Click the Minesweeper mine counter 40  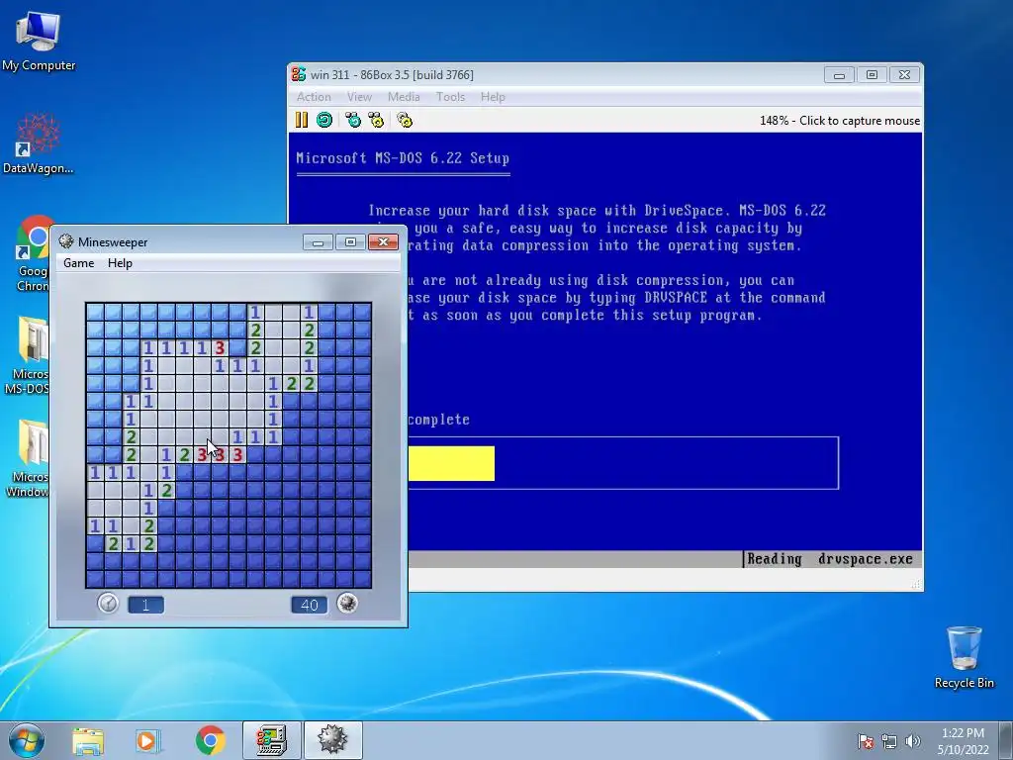pyautogui.click(x=309, y=605)
